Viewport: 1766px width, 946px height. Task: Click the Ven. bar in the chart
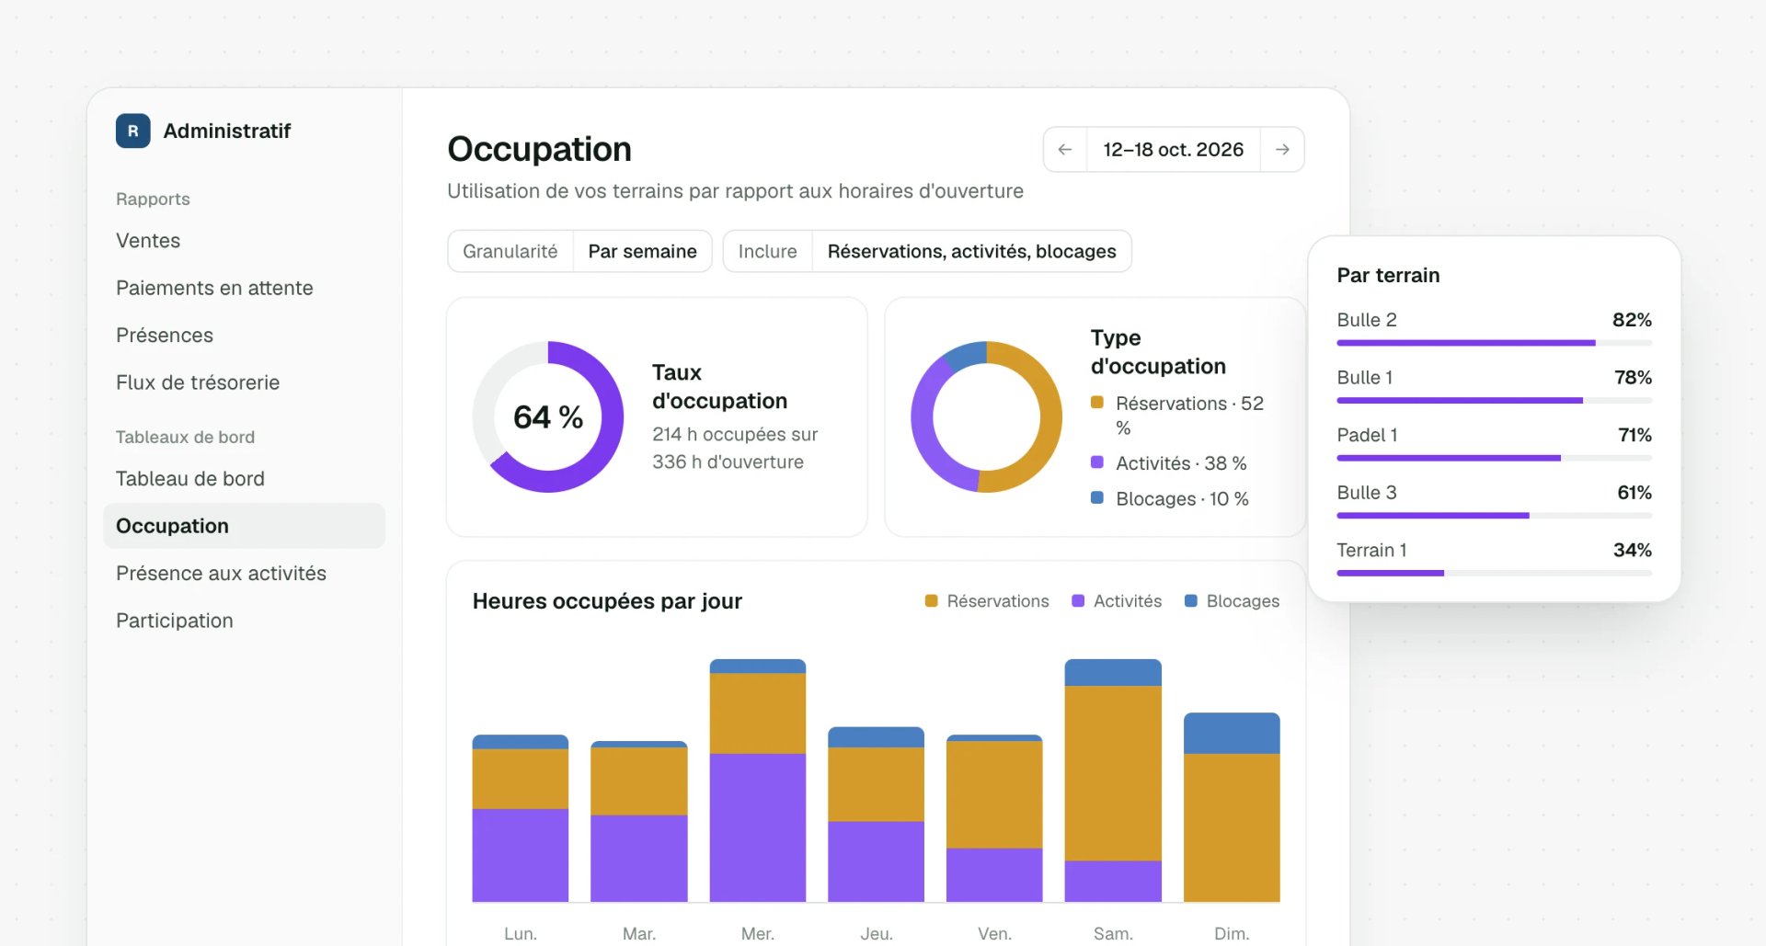point(994,818)
